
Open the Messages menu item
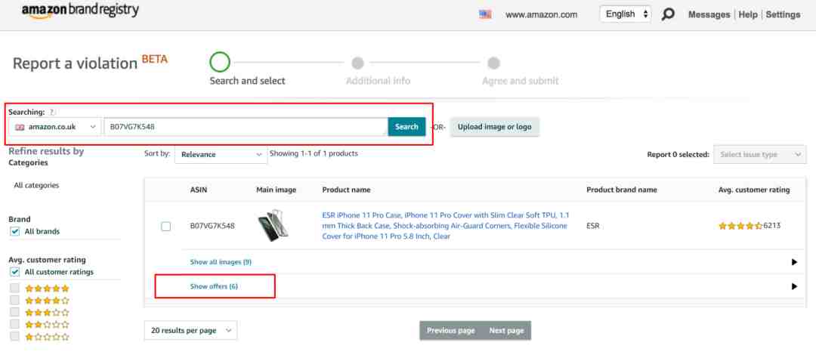point(709,14)
